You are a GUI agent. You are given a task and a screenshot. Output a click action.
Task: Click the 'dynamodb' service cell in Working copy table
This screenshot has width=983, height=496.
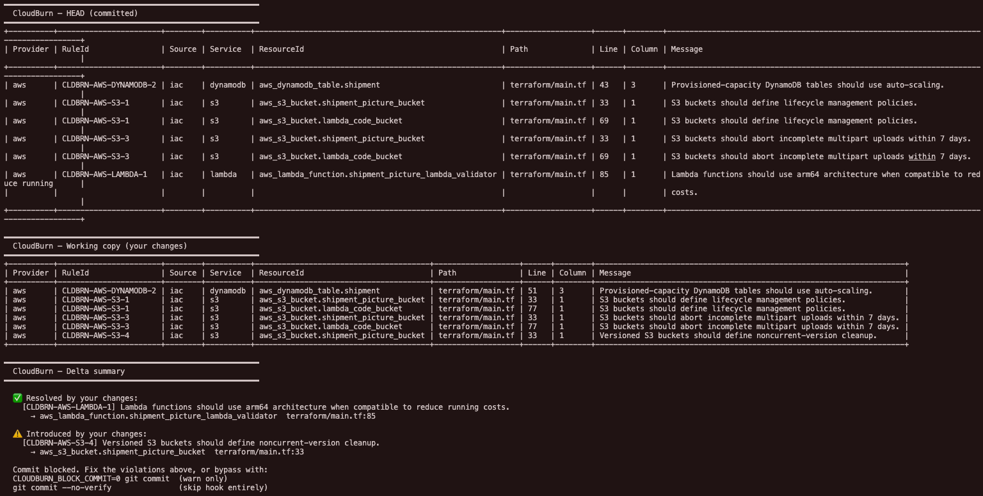point(228,291)
